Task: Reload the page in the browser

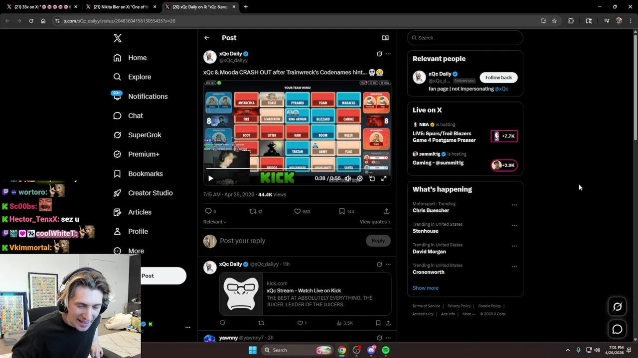Action: pos(31,21)
